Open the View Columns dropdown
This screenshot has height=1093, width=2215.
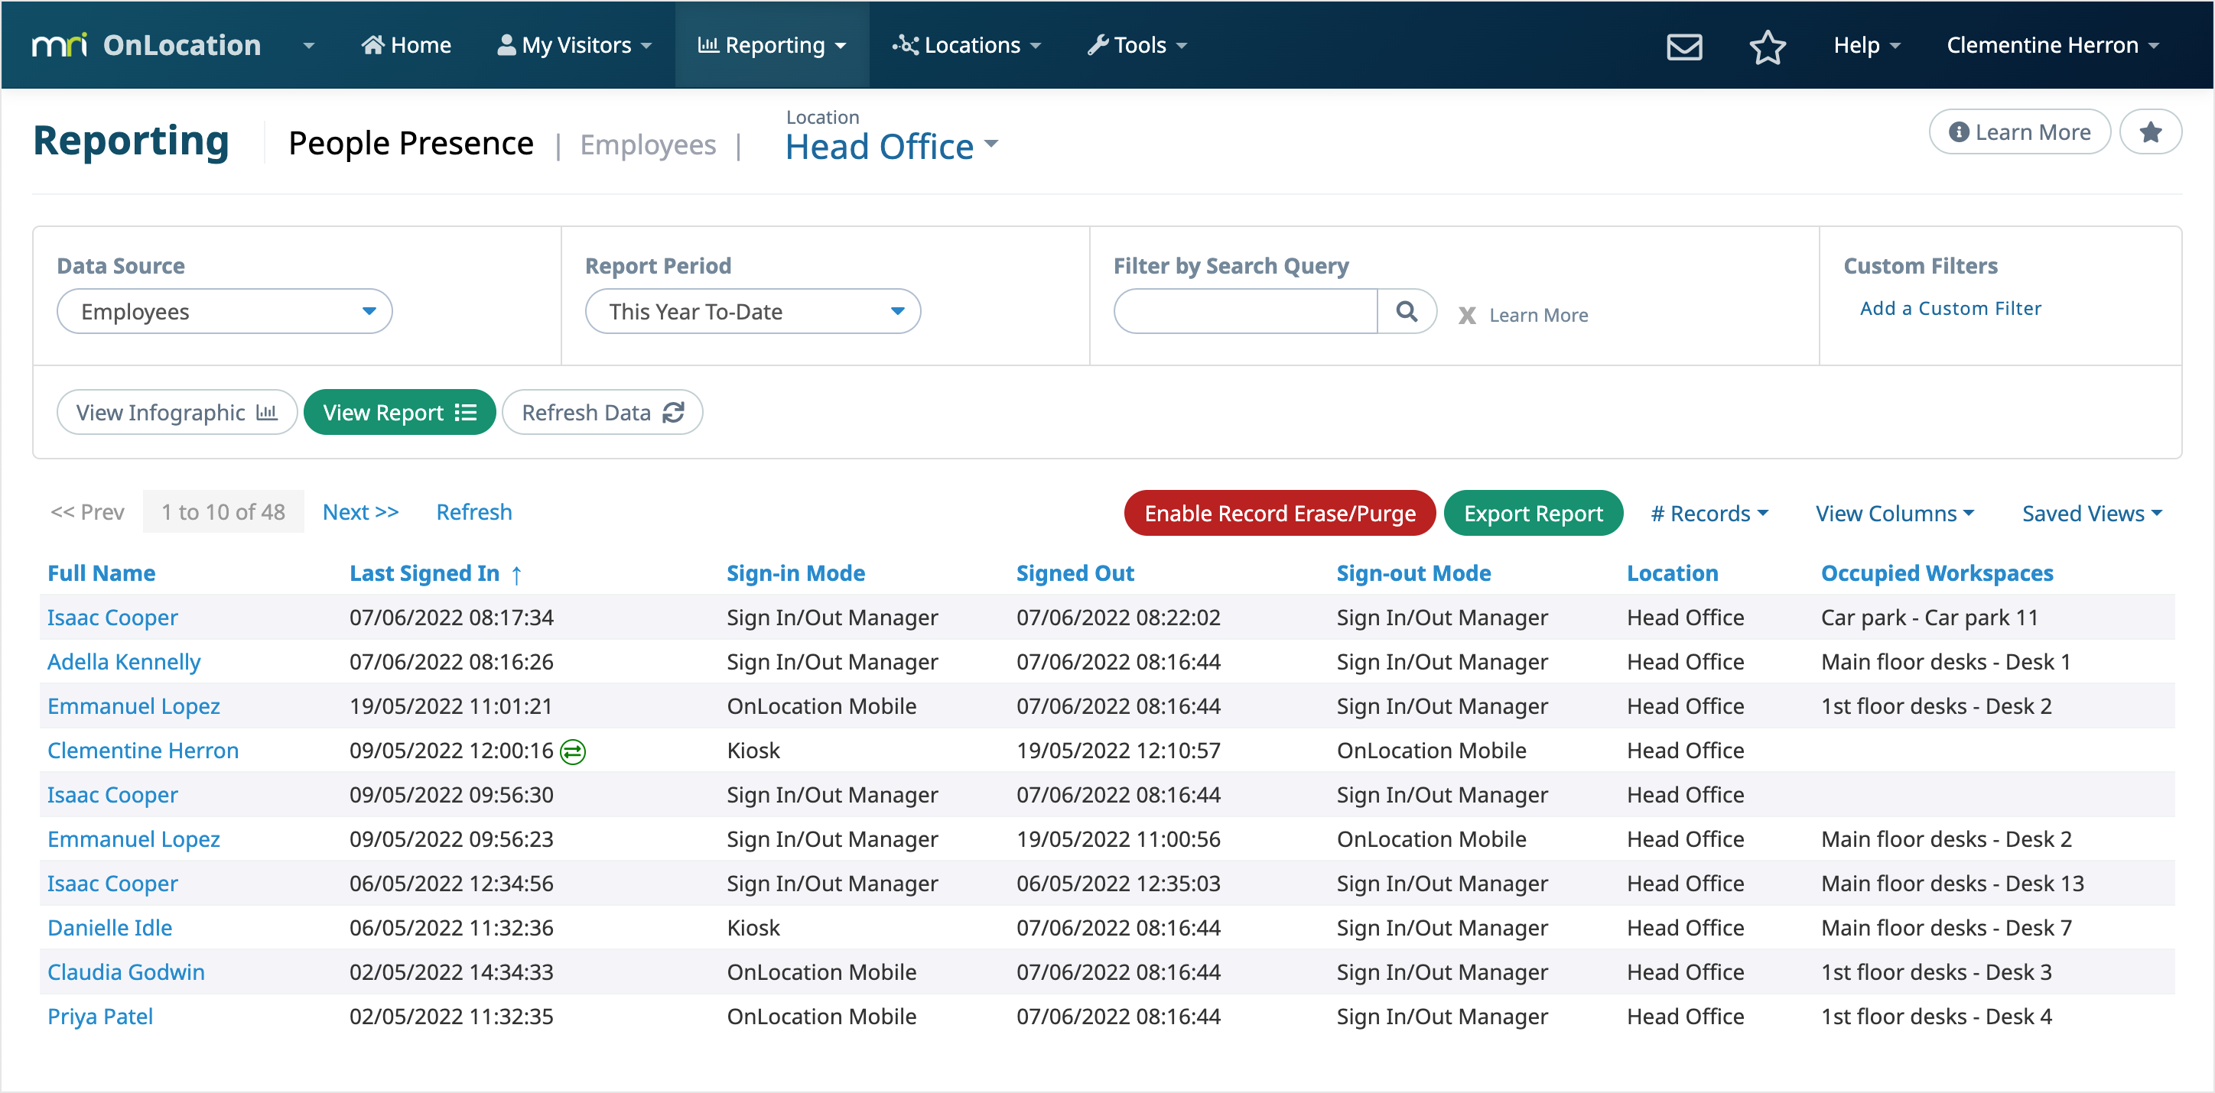[x=1895, y=513]
